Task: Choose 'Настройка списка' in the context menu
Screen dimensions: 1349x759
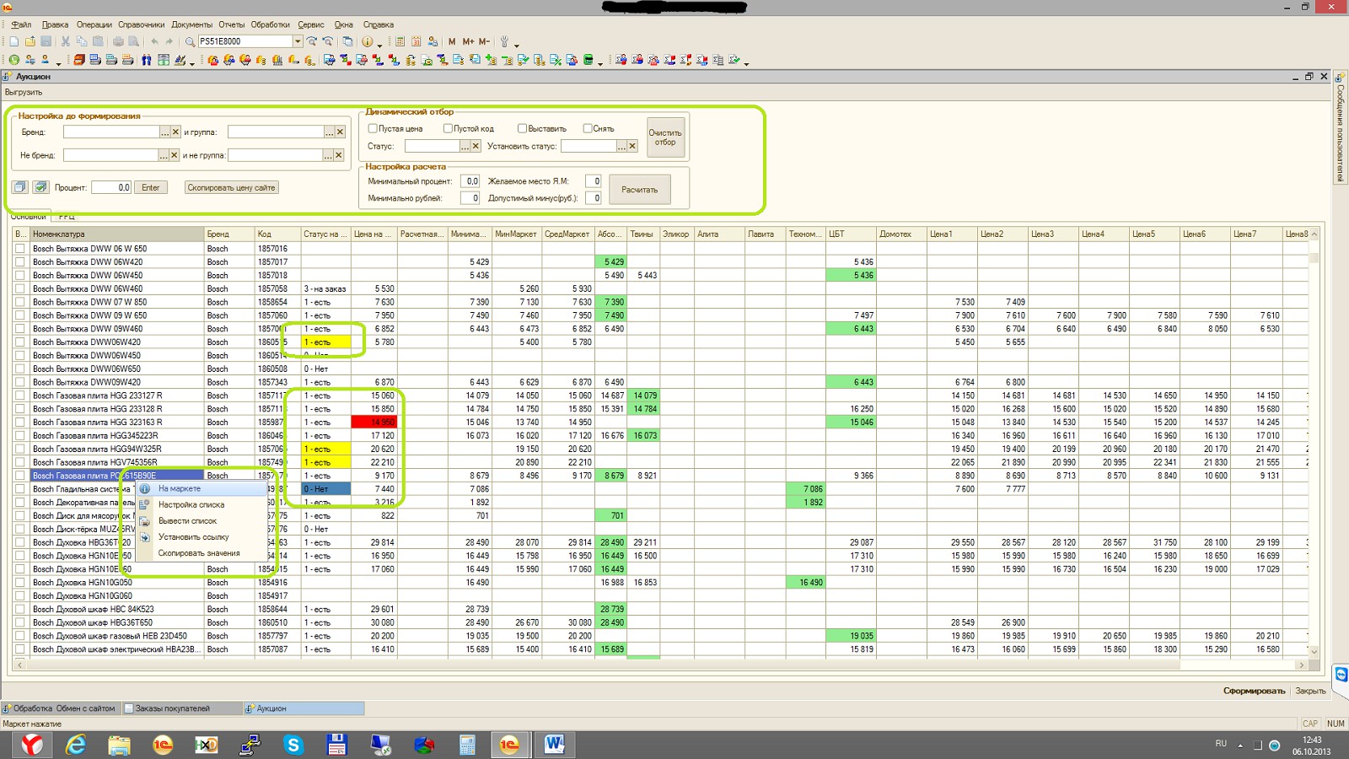Action: coord(202,504)
